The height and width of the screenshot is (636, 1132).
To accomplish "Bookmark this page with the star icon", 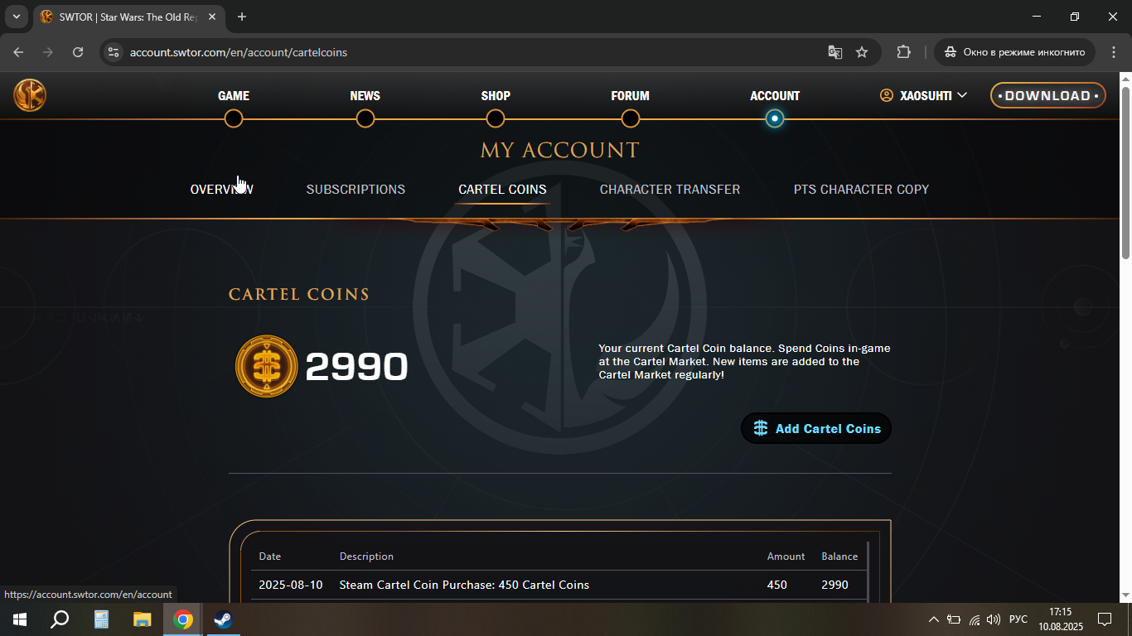I will [x=862, y=52].
